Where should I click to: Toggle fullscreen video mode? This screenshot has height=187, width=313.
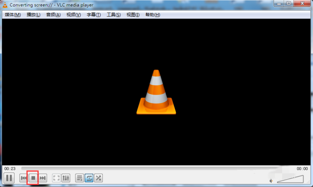56,178
